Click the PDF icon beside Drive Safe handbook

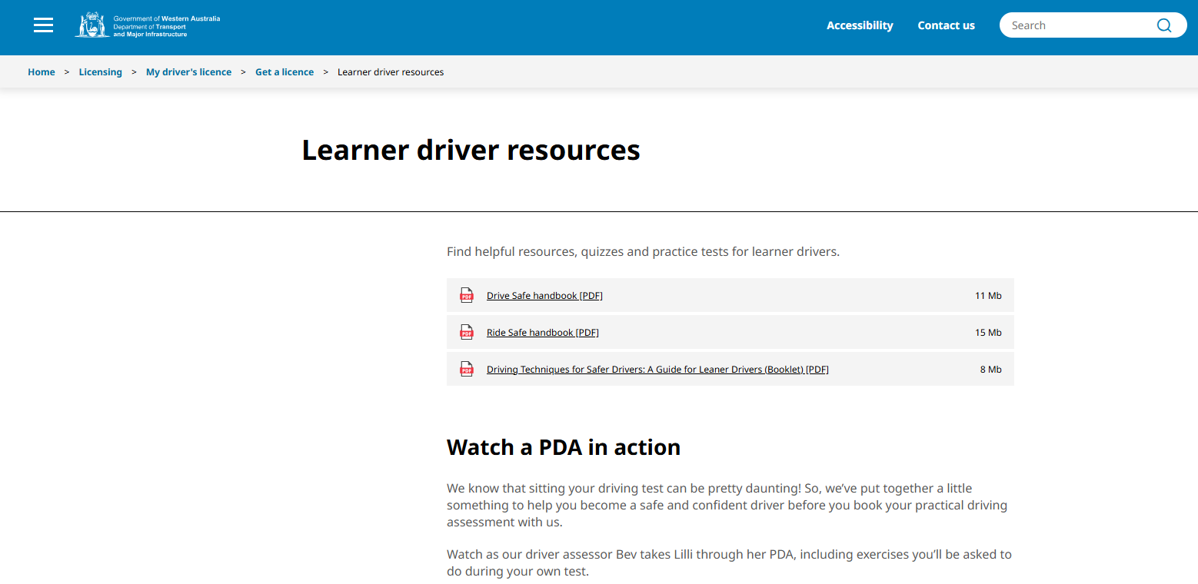pyautogui.click(x=467, y=296)
